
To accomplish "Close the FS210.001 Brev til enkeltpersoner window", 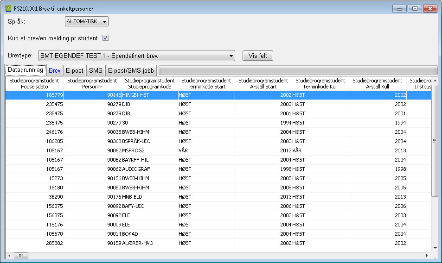I will pos(430,9).
